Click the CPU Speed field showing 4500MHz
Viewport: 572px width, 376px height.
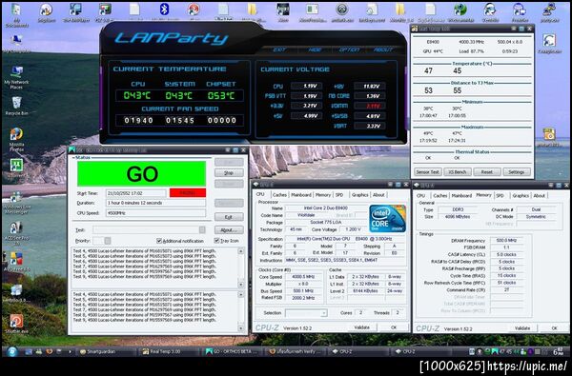point(155,213)
